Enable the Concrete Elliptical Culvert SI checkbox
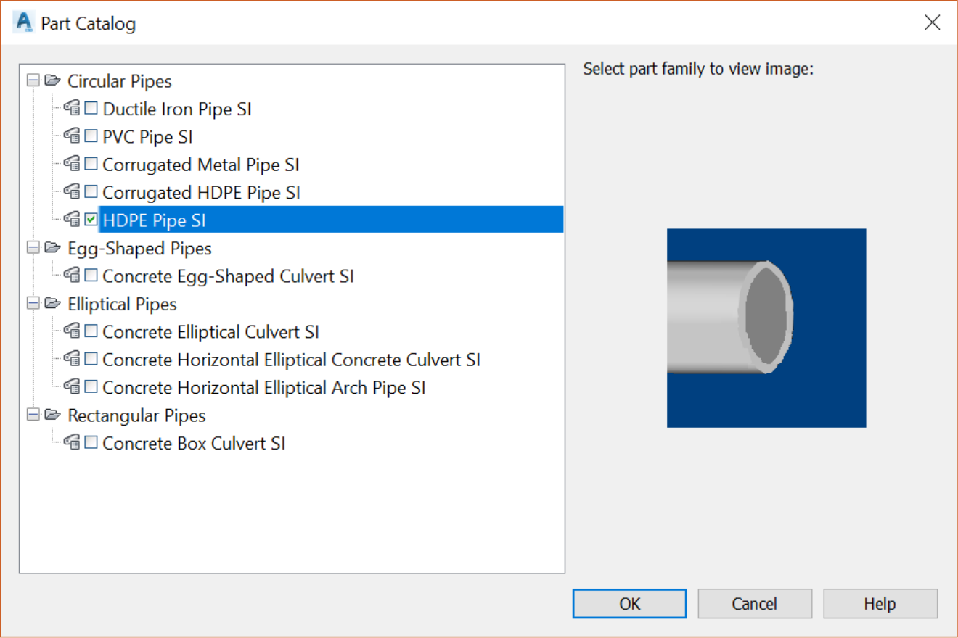 (x=91, y=331)
